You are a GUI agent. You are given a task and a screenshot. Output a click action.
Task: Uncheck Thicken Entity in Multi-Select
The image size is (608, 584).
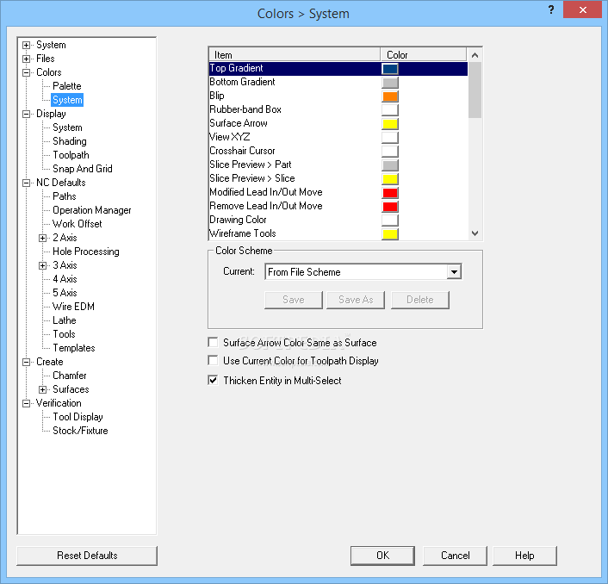pos(213,381)
